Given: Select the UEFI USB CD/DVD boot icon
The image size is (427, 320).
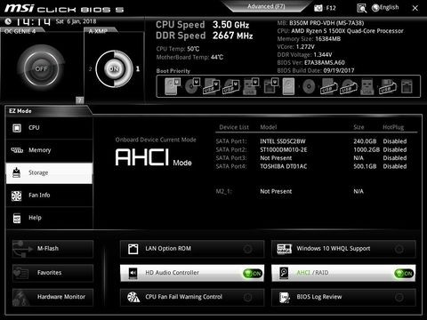Looking at the screenshot, I should [x=231, y=86].
